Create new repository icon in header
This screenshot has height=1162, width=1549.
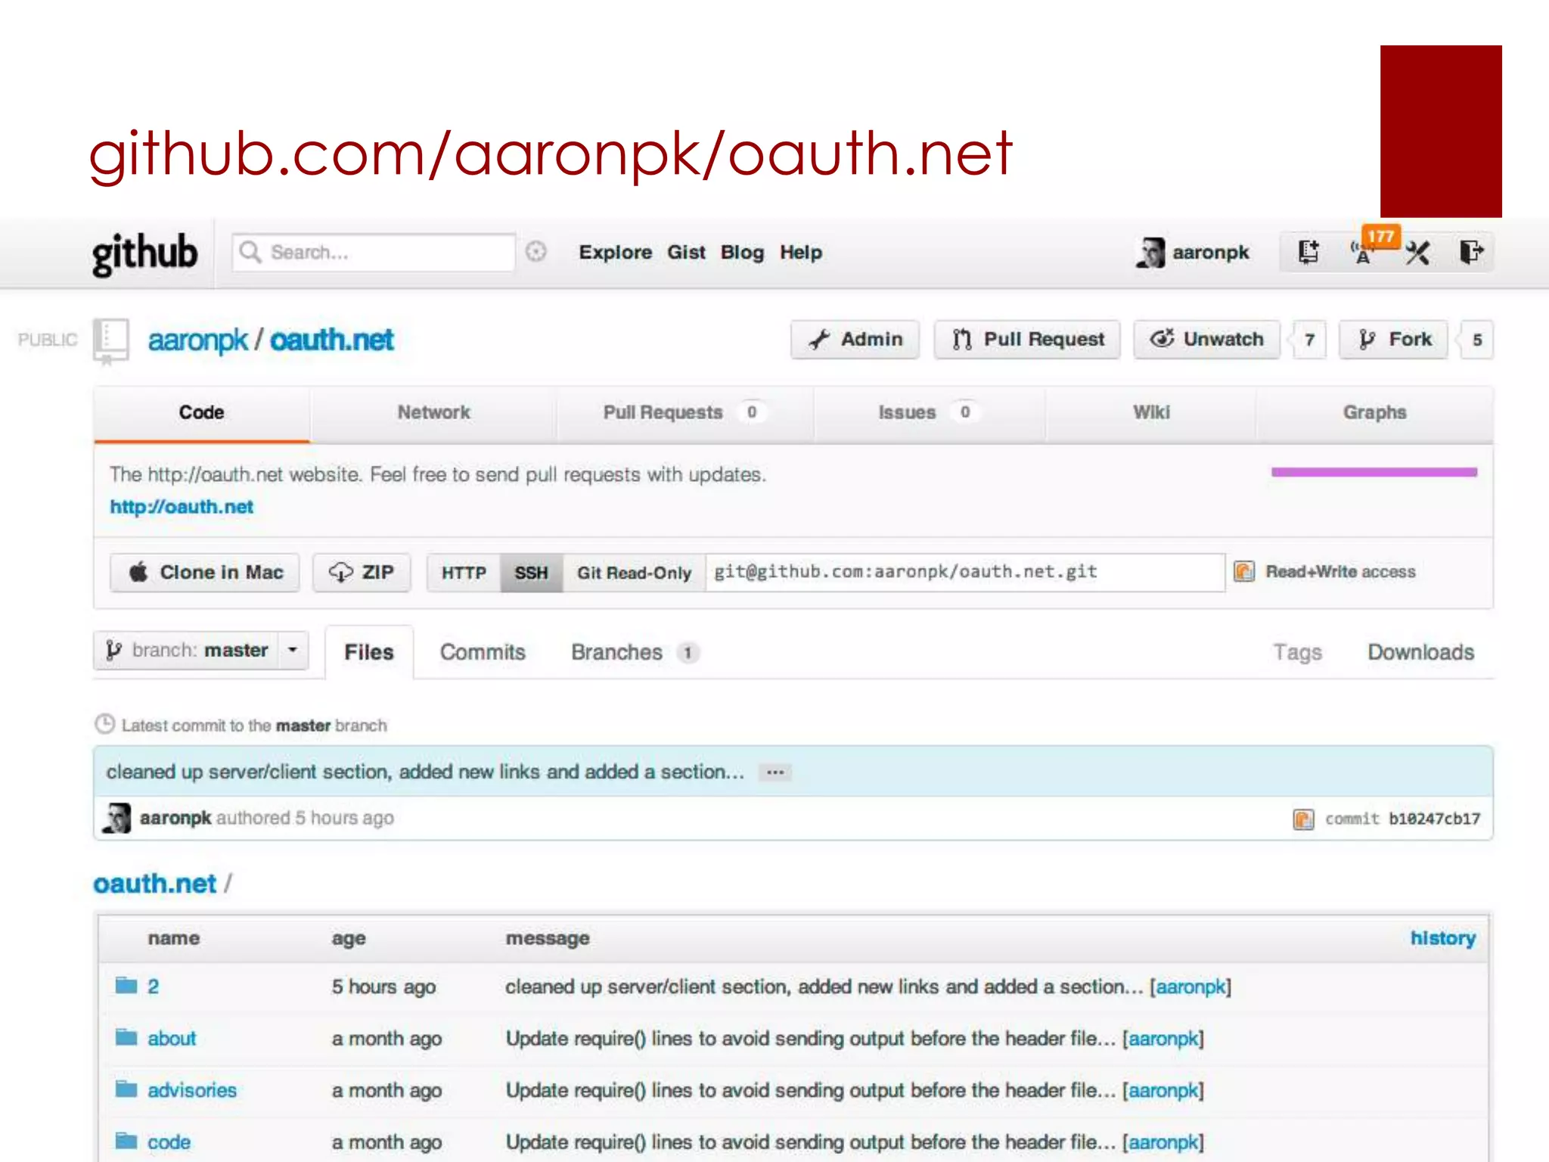click(x=1308, y=253)
